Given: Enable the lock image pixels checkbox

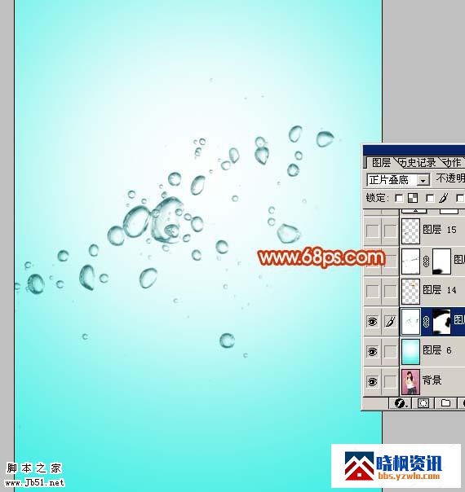Looking at the screenshot, I should tap(429, 198).
